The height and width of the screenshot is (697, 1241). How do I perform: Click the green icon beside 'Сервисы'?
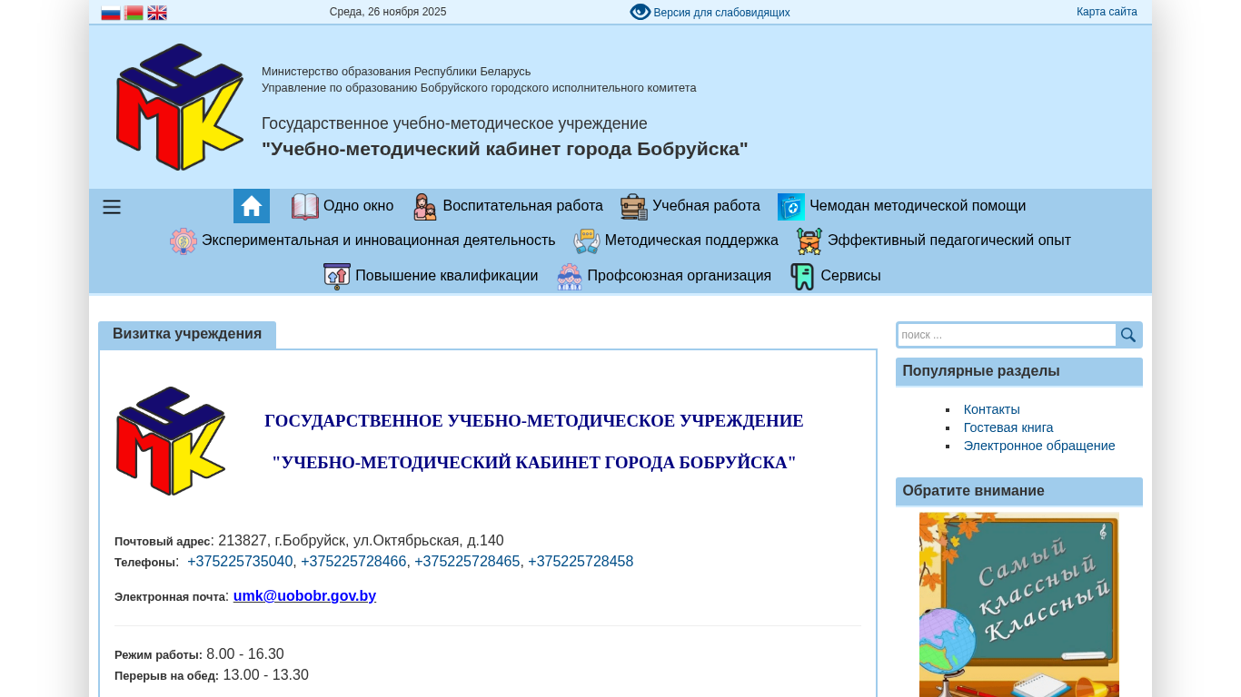[802, 276]
